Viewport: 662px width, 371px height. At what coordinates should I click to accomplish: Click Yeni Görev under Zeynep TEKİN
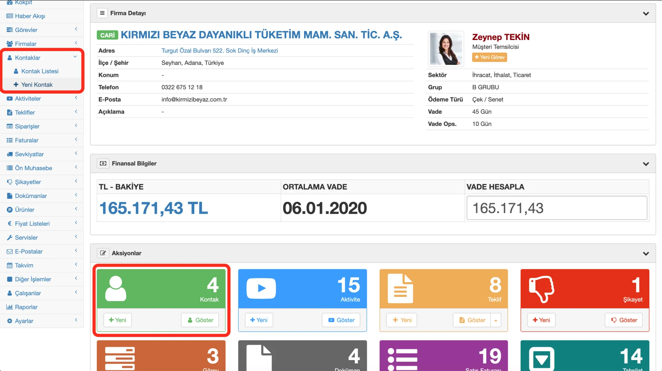click(489, 57)
